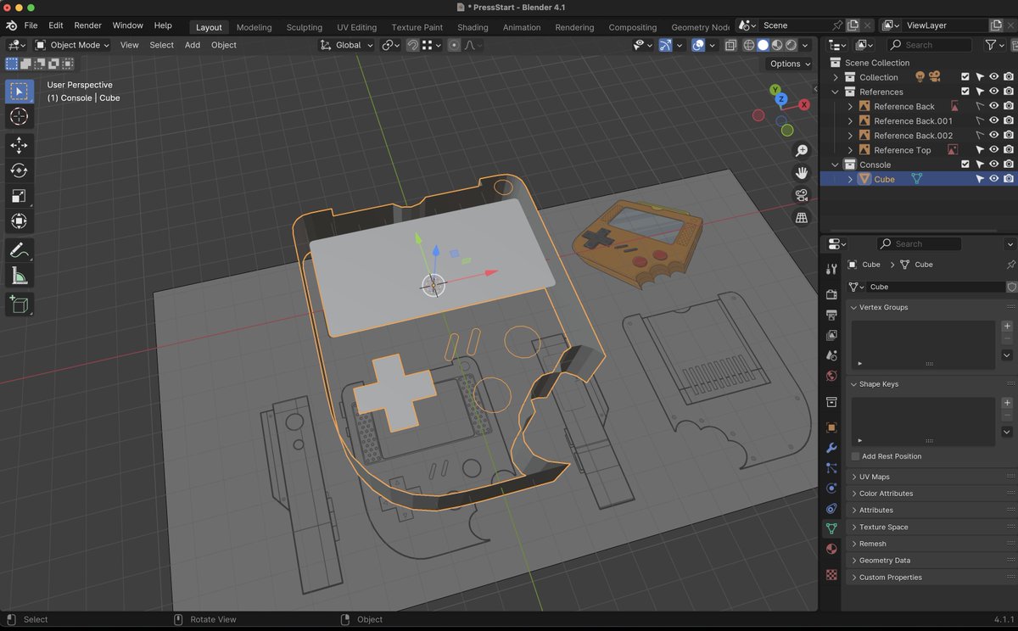Image resolution: width=1018 pixels, height=631 pixels.
Task: Select the Scale tool
Action: tap(19, 196)
